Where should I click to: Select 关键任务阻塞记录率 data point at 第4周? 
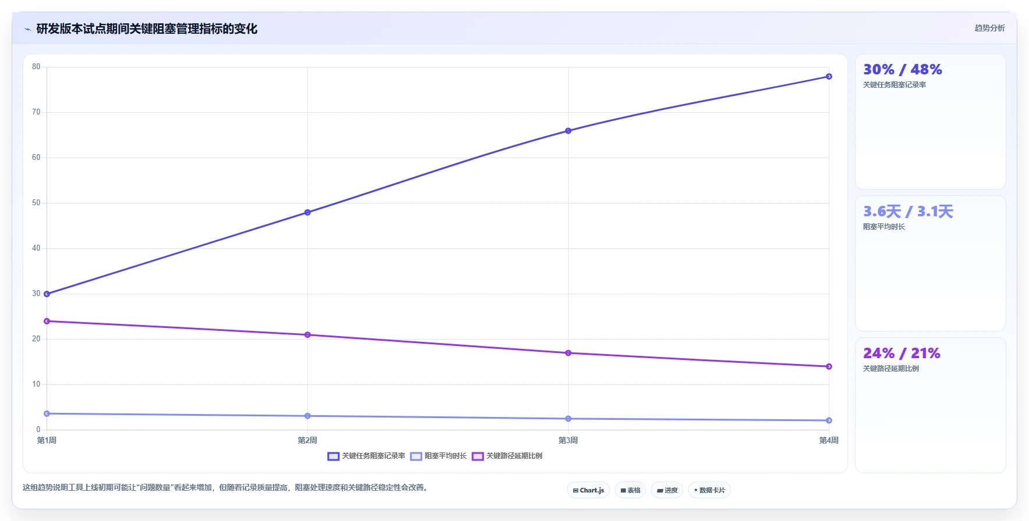829,76
